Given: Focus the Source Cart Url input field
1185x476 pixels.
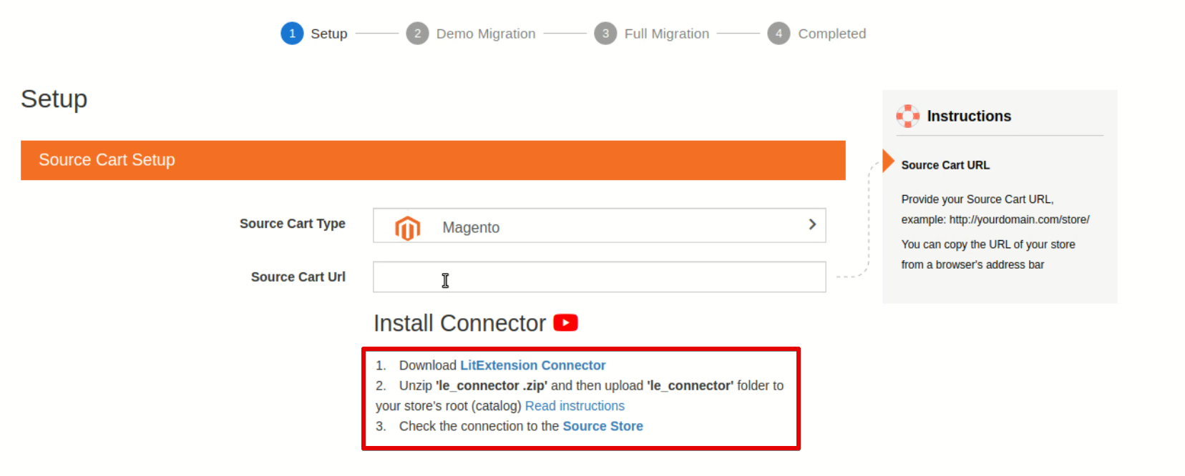Looking at the screenshot, I should (599, 277).
